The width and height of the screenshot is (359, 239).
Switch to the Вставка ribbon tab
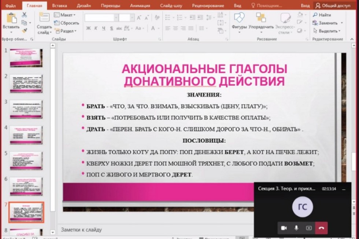click(x=60, y=5)
